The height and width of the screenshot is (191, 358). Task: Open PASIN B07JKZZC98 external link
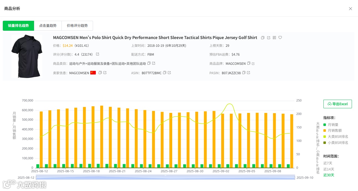(x=248, y=73)
